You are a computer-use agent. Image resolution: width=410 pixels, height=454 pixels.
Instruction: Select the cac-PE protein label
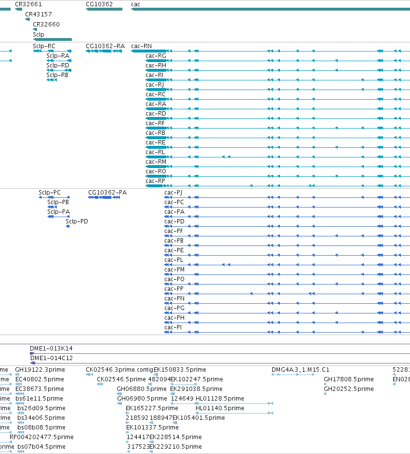[174, 250]
